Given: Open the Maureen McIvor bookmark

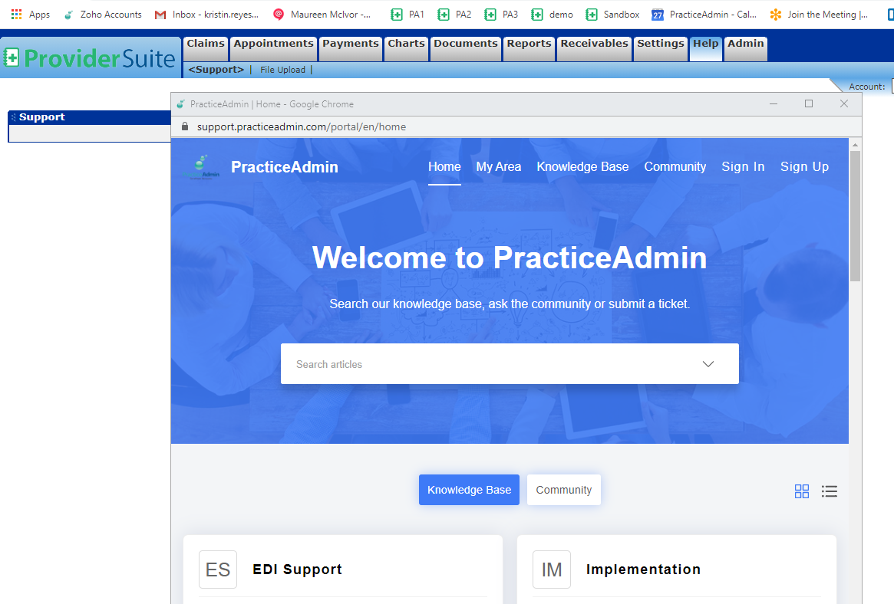Looking at the screenshot, I should 322,15.
